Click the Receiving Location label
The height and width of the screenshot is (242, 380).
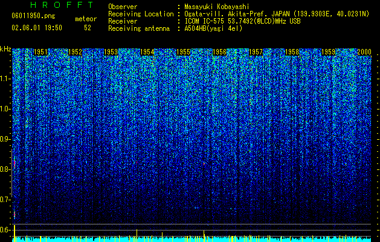click(141, 14)
